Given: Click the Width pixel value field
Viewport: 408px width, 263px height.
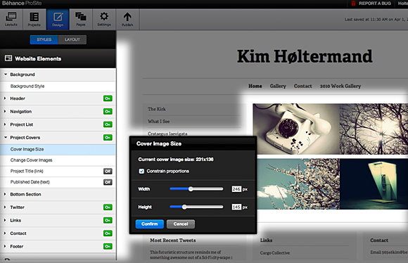Looking at the screenshot, I should (x=236, y=189).
